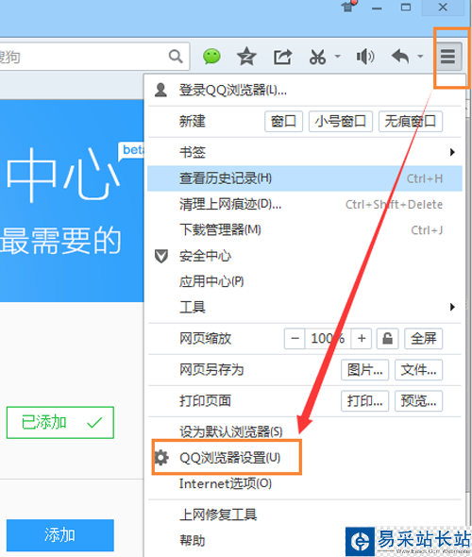Image resolution: width=472 pixels, height=557 pixels.
Task: Select 设为默认浏览器(S) menu entry
Action: pyautogui.click(x=305, y=431)
